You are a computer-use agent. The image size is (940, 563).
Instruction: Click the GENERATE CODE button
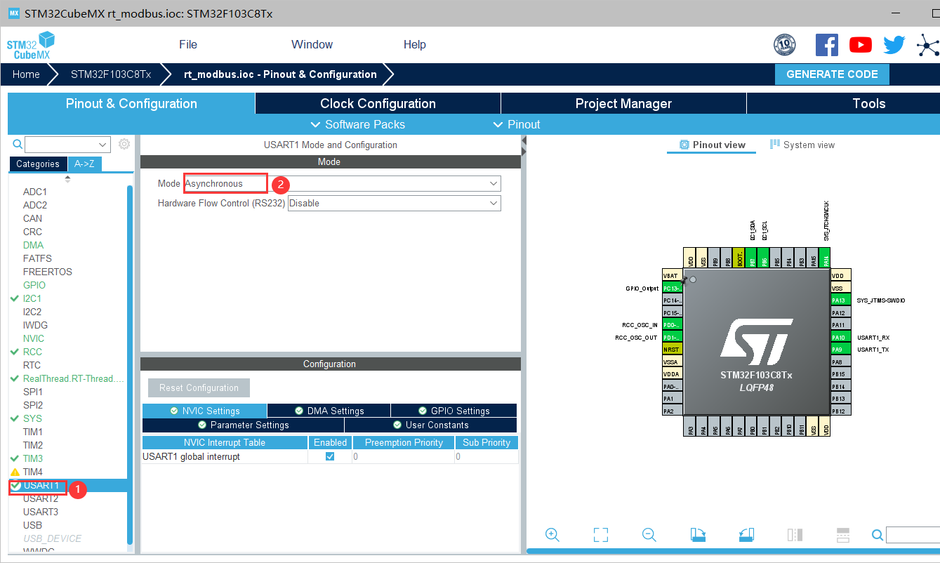click(x=832, y=74)
